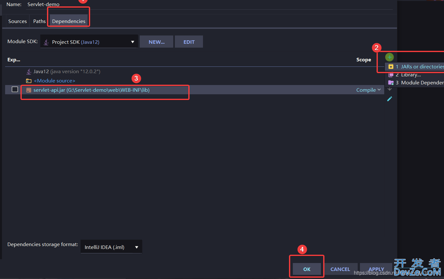
Task: Choose Module Dependency menu entry
Action: [x=415, y=82]
